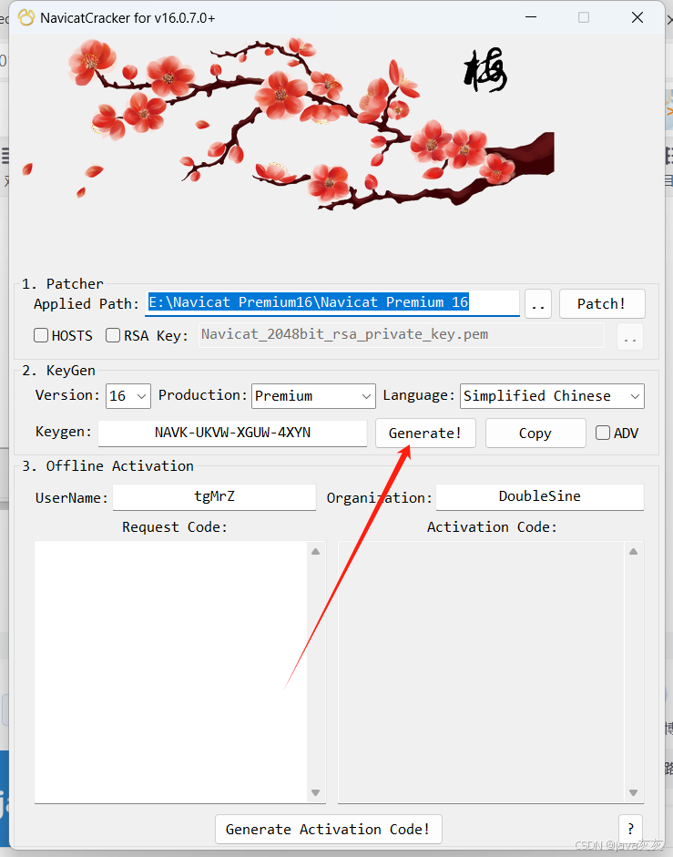This screenshot has height=857, width=673.
Task: Click the Generate! button
Action: tap(425, 434)
